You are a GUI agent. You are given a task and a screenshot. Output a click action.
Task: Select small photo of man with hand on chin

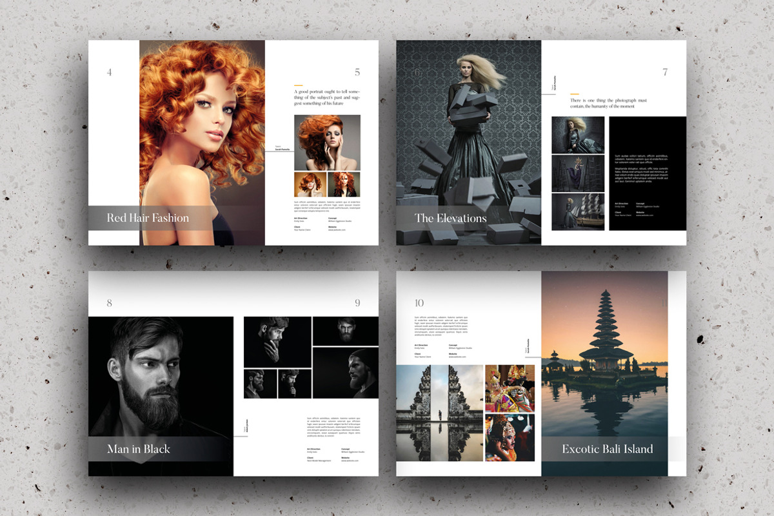tap(295, 384)
